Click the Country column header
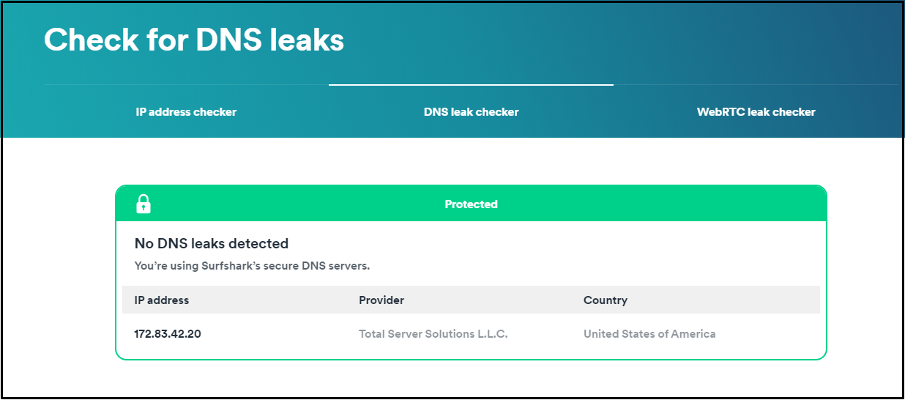Viewport: 905px width, 400px height. pos(606,300)
